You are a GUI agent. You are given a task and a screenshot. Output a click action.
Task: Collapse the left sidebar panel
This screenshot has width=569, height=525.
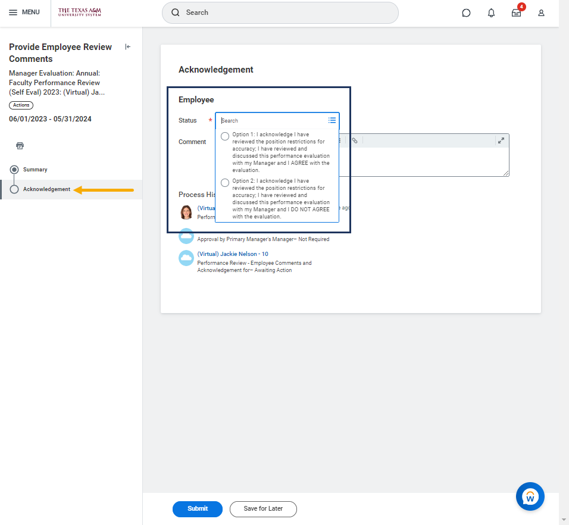click(127, 47)
